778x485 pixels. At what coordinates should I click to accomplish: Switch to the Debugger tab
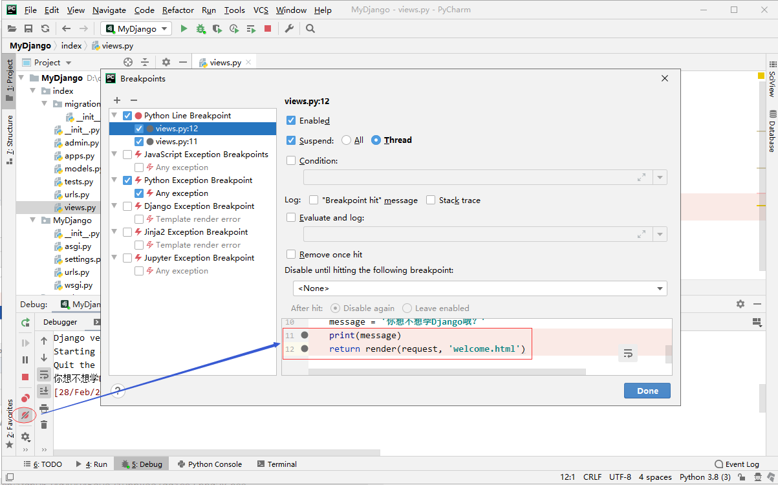pyautogui.click(x=60, y=322)
